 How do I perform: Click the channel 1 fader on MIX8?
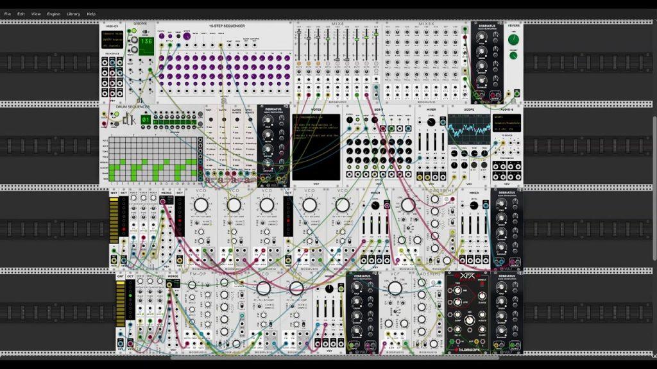(299, 32)
